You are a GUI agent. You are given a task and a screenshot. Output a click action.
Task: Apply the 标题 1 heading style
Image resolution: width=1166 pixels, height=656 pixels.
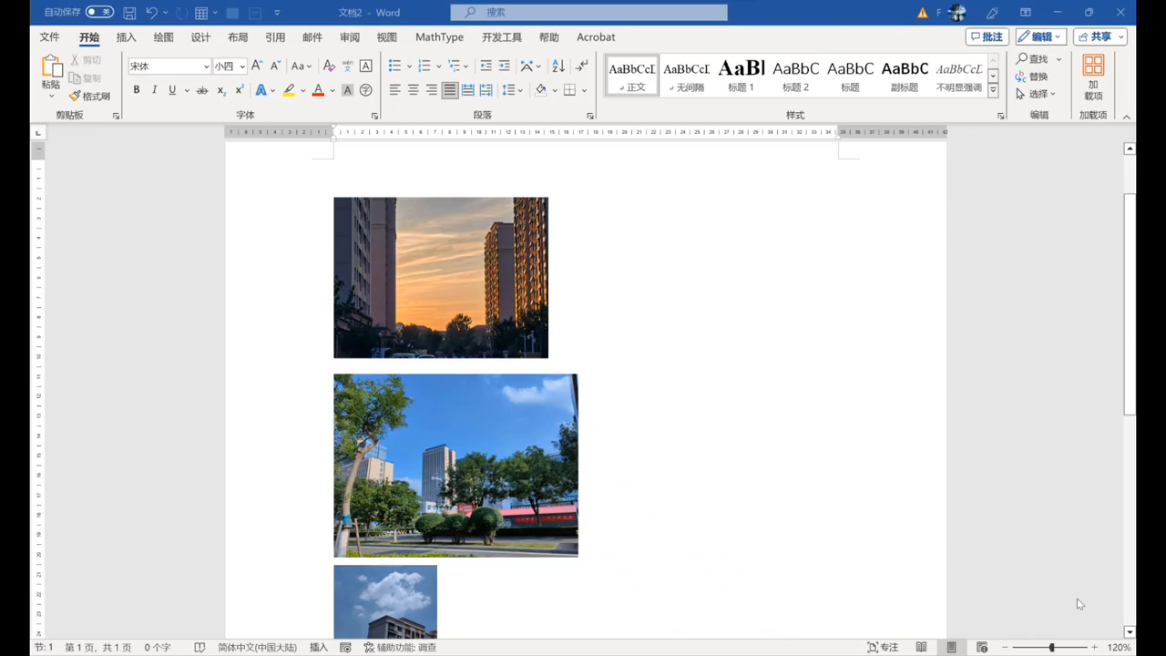(x=741, y=75)
